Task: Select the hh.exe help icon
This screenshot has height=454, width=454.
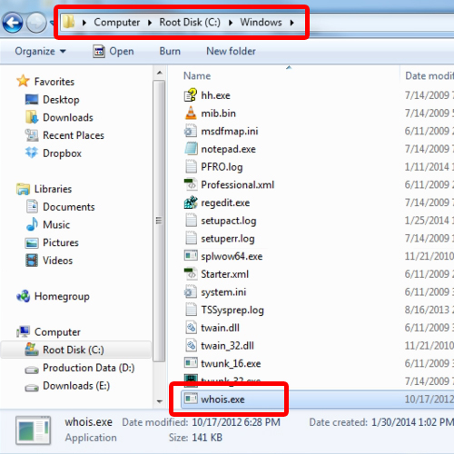Action: 191,95
